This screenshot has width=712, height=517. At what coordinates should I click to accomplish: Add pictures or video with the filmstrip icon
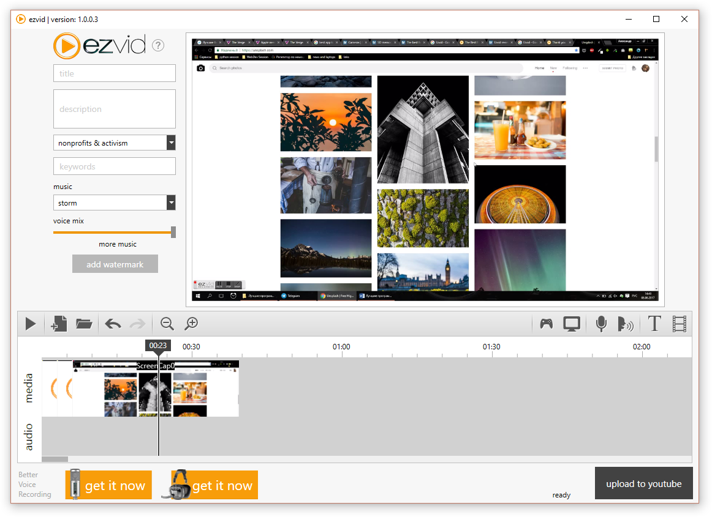pyautogui.click(x=679, y=324)
